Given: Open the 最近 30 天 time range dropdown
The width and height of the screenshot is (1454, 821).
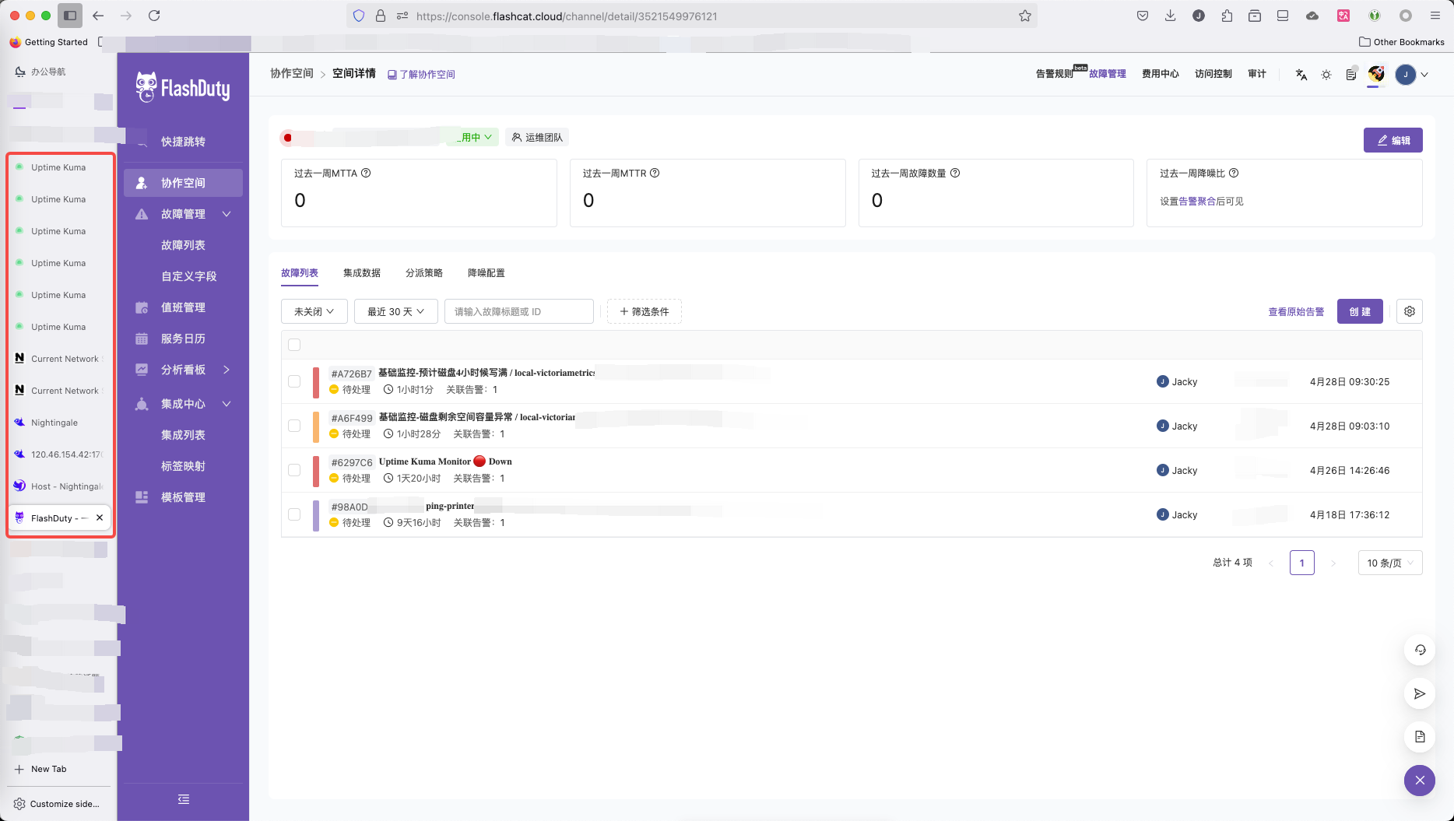Looking at the screenshot, I should [395, 311].
